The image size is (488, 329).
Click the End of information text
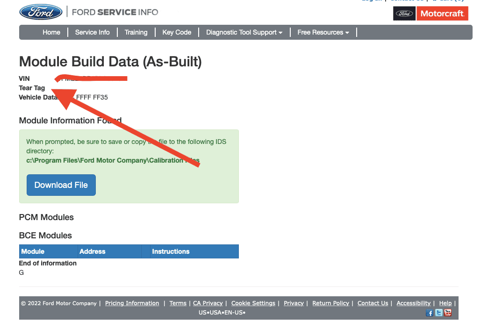[48, 263]
